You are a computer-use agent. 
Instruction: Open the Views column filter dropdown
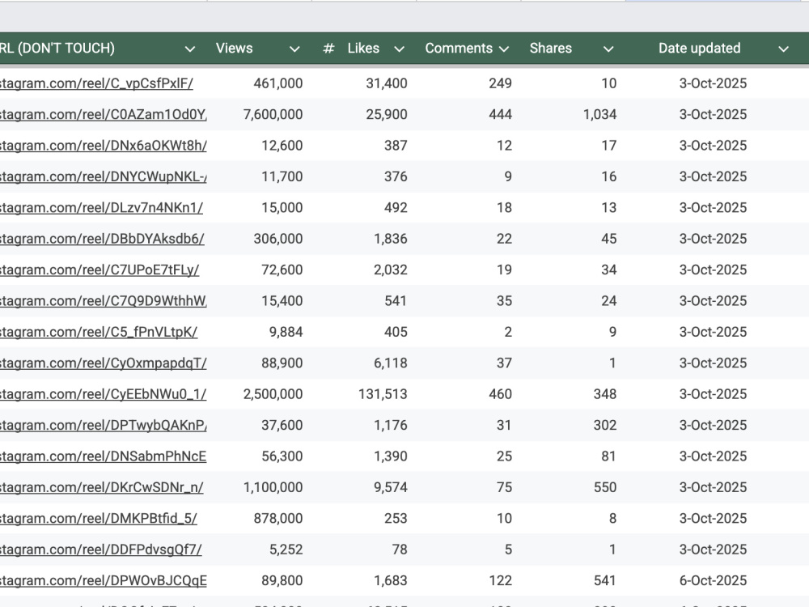click(294, 49)
